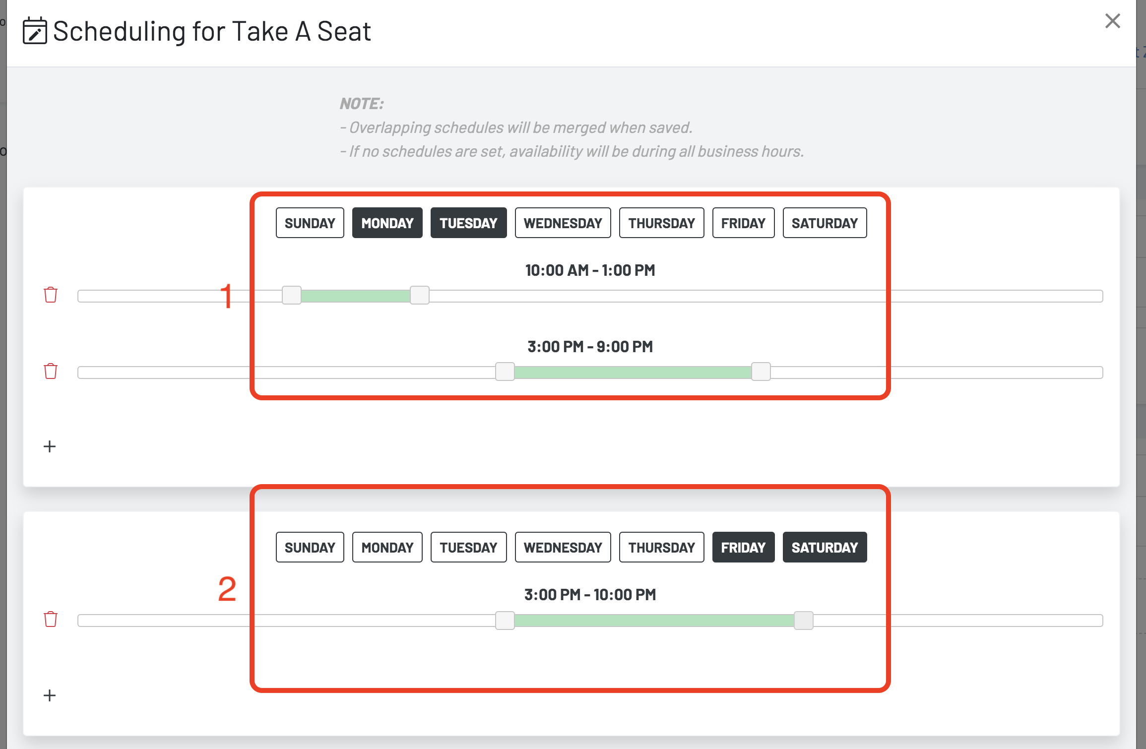Image resolution: width=1146 pixels, height=749 pixels.
Task: Add a time slot to the first schedule
Action: [50, 446]
